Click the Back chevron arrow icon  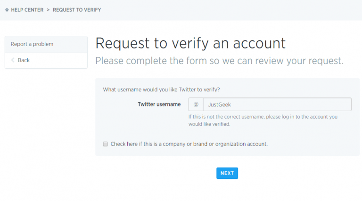pyautogui.click(x=13, y=60)
